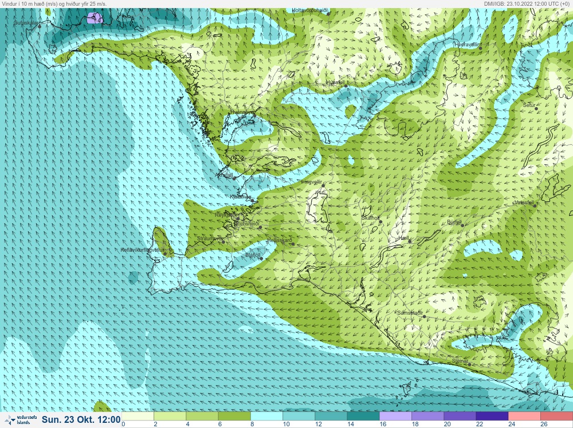
Task: Click the DMI/IGB 23.10.2022 timestamp text
Action: [527, 3]
